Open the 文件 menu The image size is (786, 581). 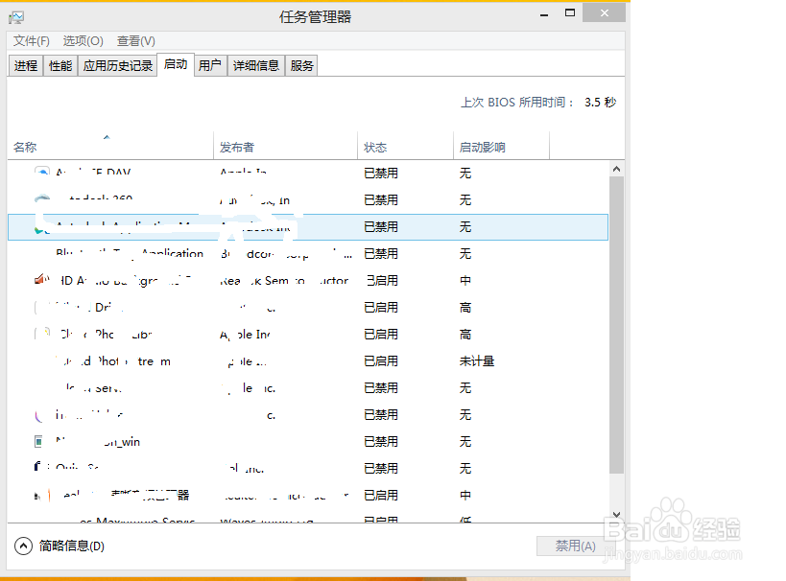[x=30, y=41]
